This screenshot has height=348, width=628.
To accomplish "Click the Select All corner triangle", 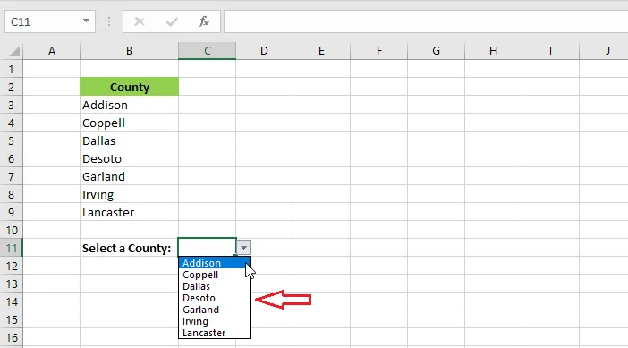I will click(14, 51).
